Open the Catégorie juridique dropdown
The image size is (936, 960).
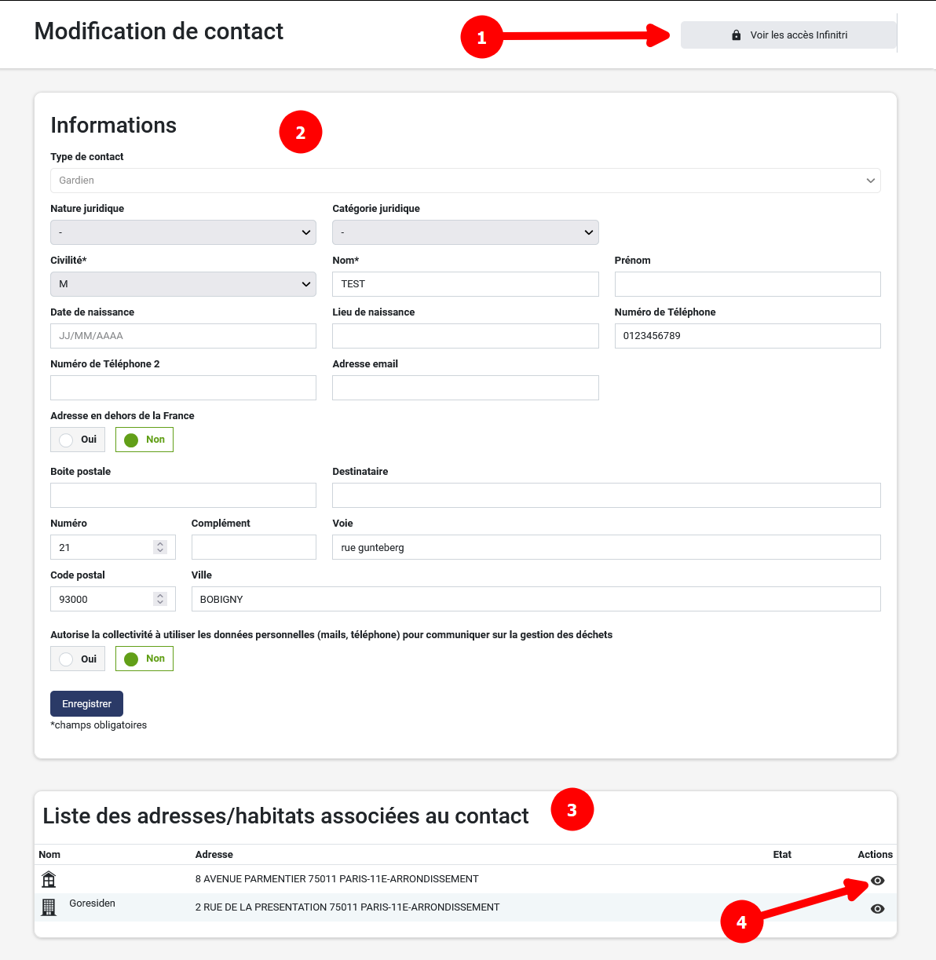tap(465, 232)
